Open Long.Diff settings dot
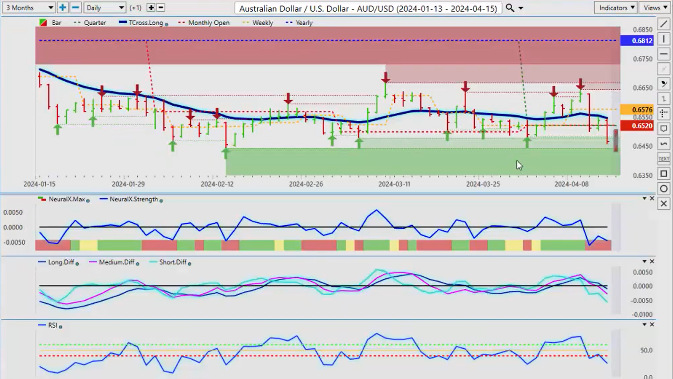The width and height of the screenshot is (673, 379). pyautogui.click(x=77, y=263)
